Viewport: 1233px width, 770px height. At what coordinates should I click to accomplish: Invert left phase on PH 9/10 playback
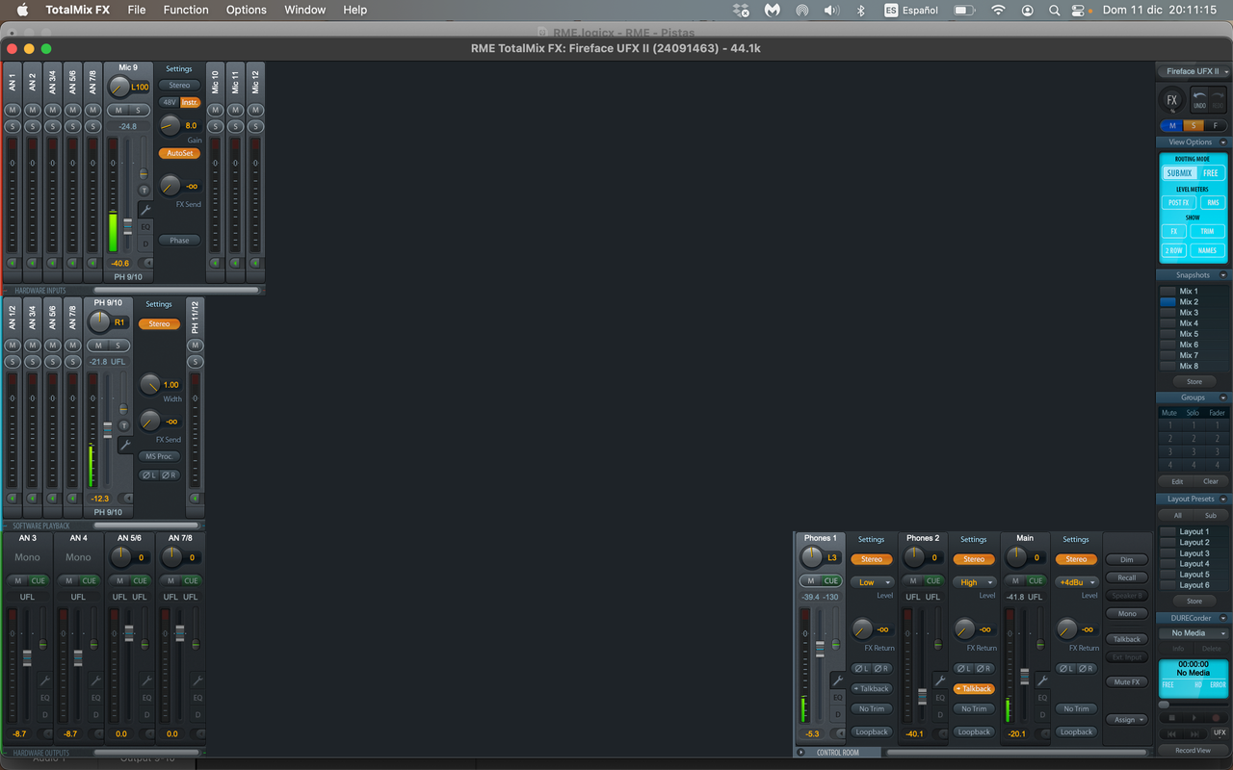[x=149, y=475]
